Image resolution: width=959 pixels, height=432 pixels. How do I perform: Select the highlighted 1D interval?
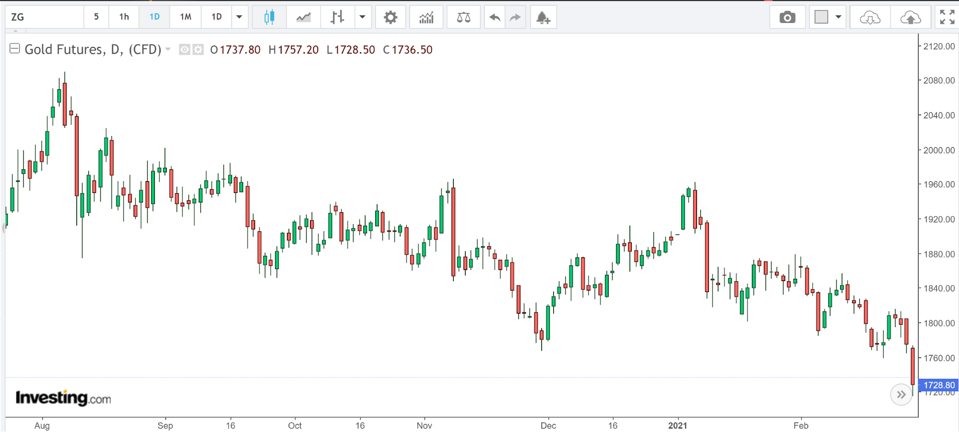click(154, 17)
